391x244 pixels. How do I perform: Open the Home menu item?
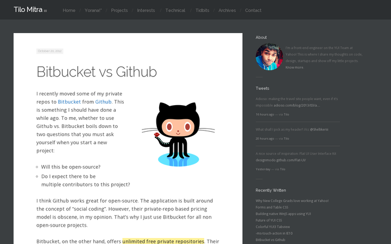(x=69, y=10)
